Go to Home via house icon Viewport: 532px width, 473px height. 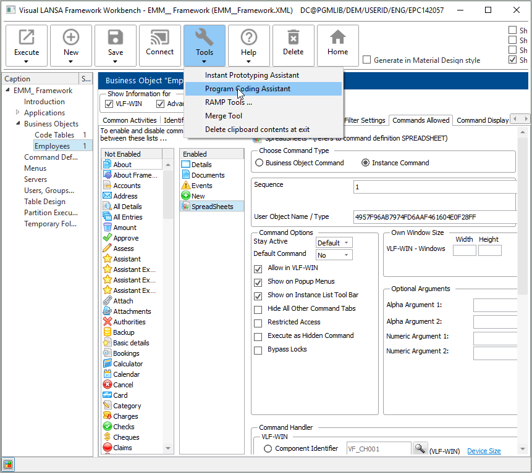tap(338, 38)
